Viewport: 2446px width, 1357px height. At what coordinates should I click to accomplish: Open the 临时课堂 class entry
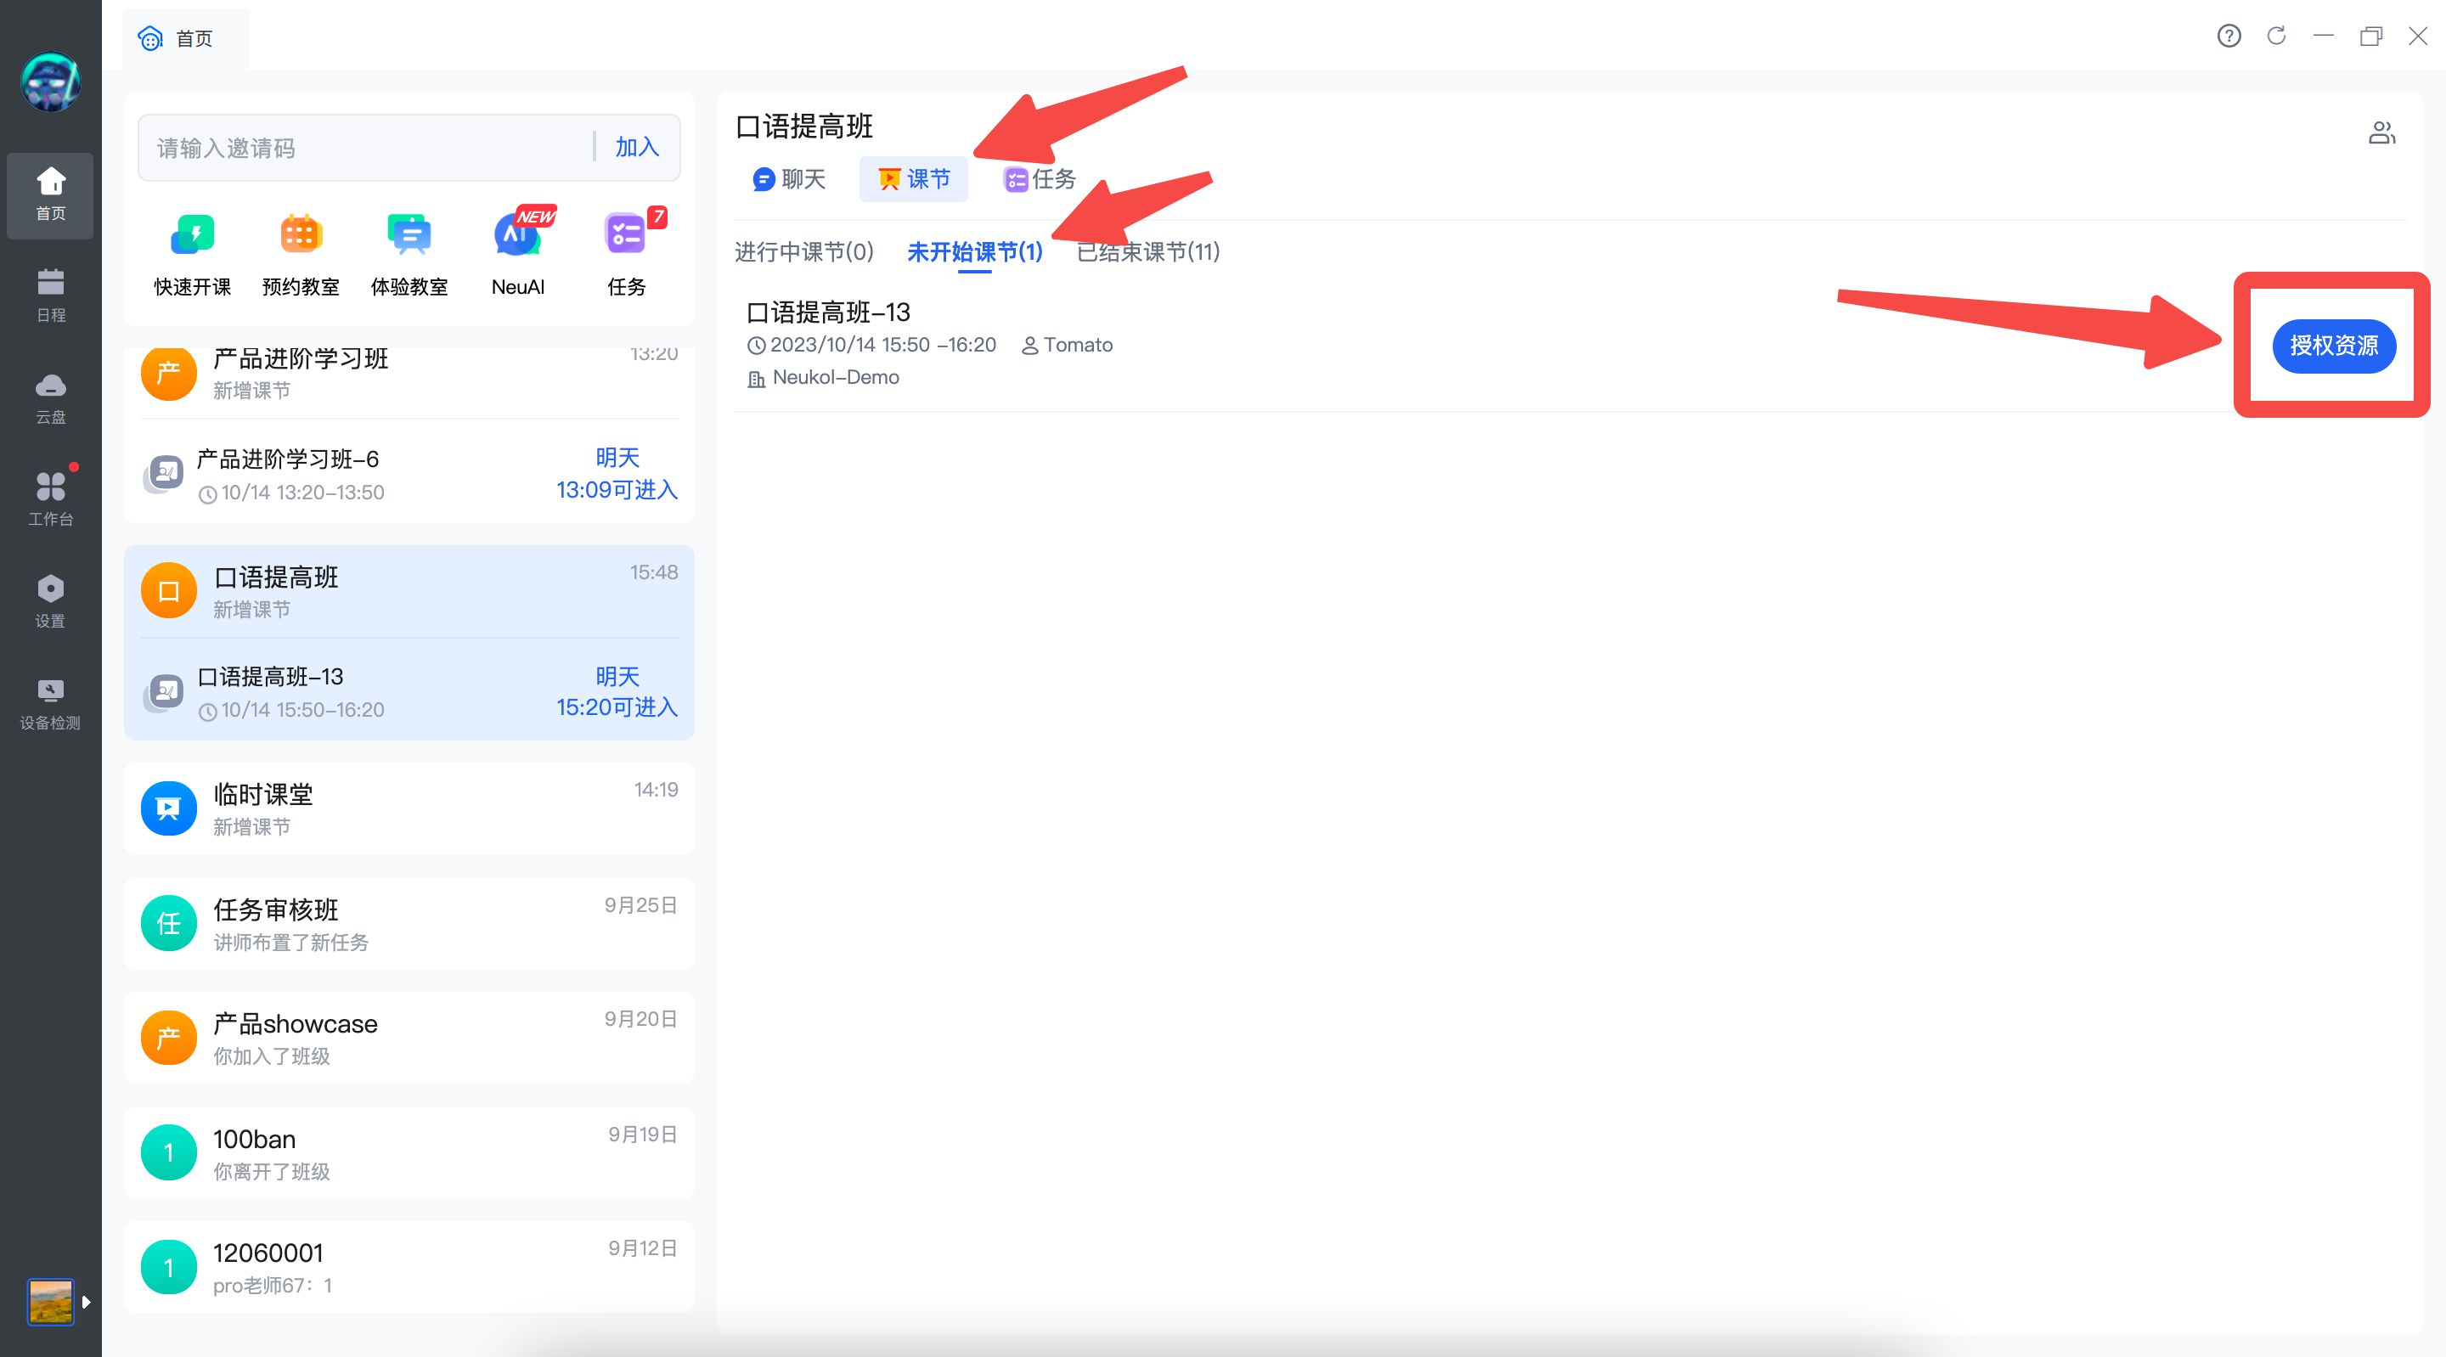click(409, 808)
